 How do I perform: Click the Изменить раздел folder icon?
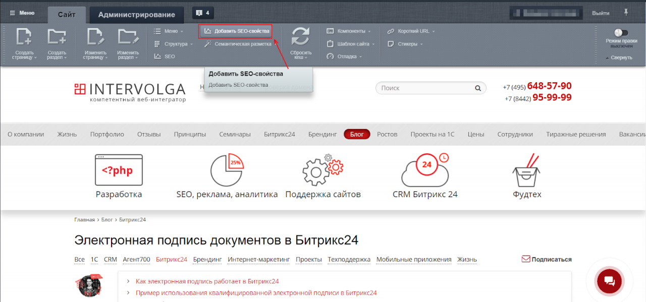coord(128,37)
